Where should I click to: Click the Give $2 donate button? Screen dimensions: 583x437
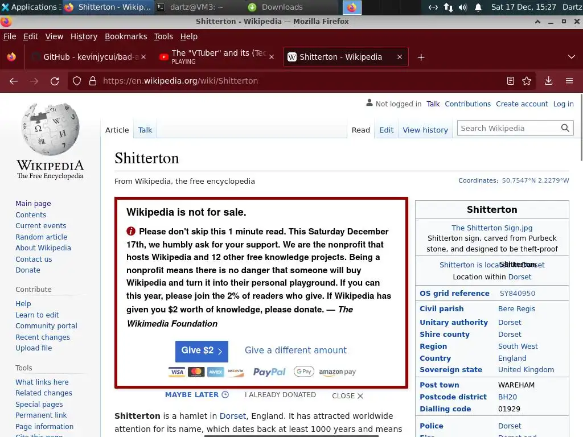(202, 351)
